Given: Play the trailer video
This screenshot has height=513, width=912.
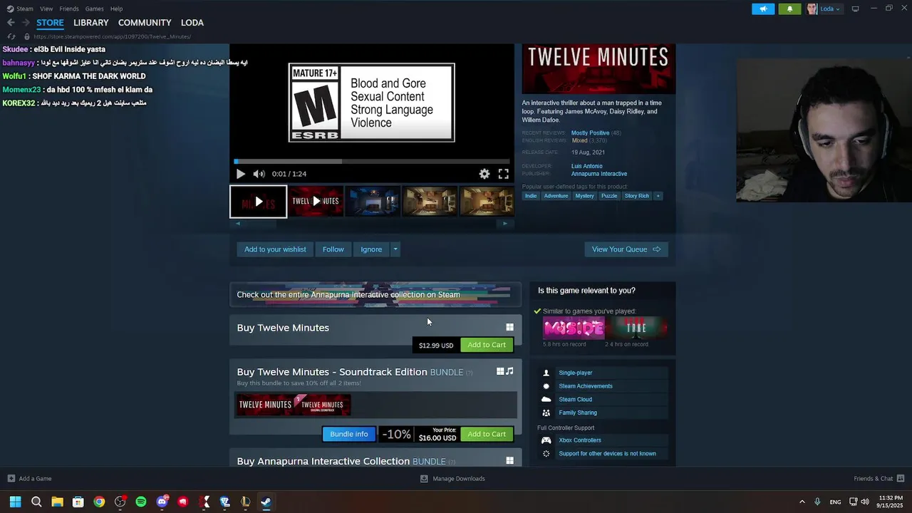Looking at the screenshot, I should [240, 174].
